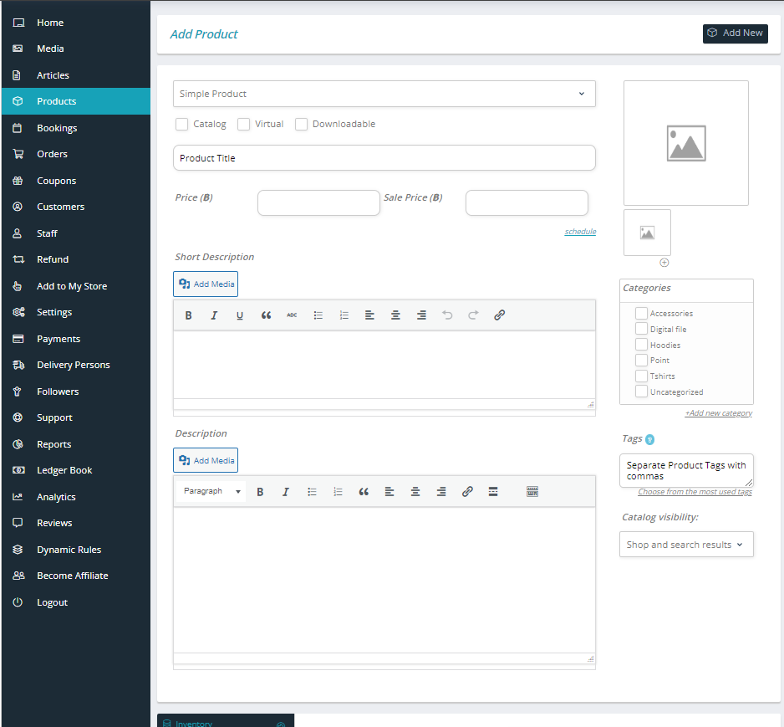Click the schedule link under Sale Price
This screenshot has height=727, width=784.
click(580, 232)
